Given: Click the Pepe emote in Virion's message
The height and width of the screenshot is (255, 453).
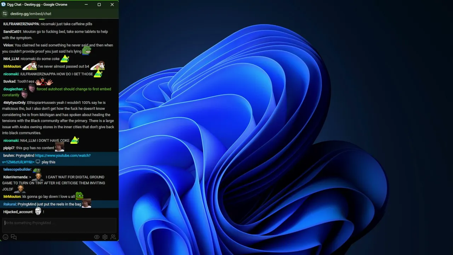Looking at the screenshot, I should click(x=87, y=51).
